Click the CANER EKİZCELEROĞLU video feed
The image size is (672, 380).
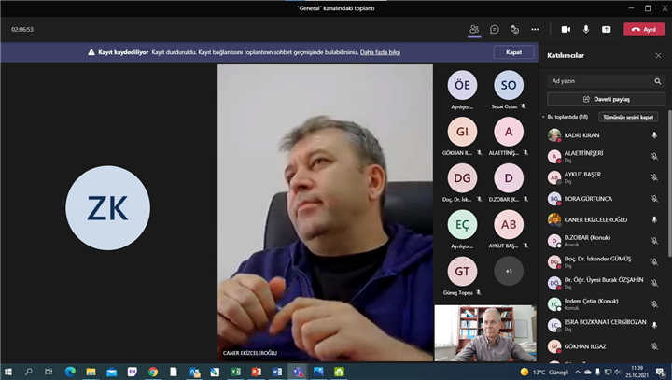point(325,212)
